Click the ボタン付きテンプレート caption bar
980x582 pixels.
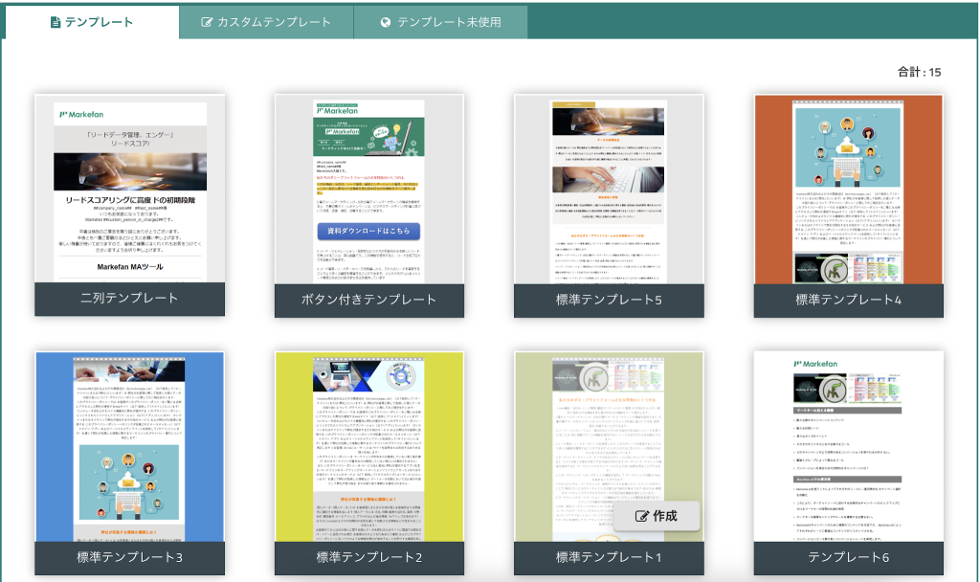pyautogui.click(x=368, y=299)
